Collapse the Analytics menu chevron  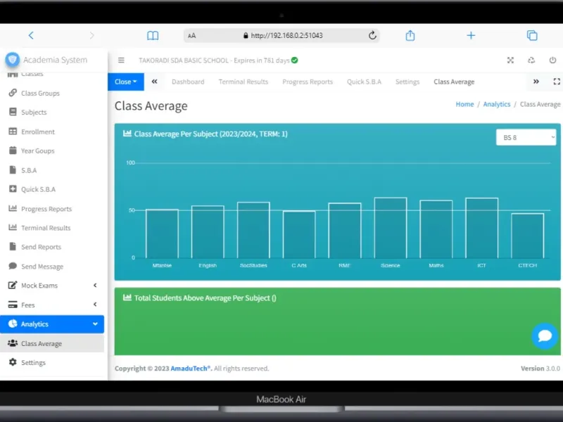click(95, 324)
